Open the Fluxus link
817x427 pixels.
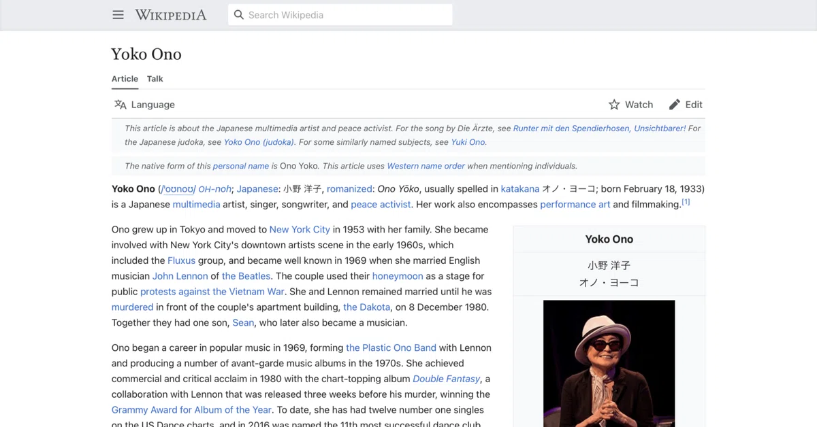[182, 260]
